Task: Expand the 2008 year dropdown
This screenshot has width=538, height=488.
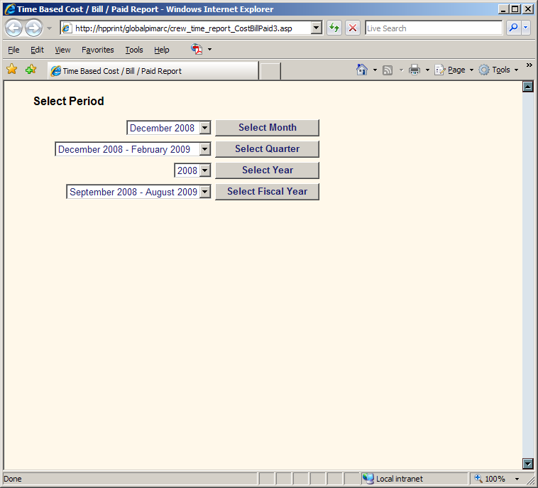Action: (x=204, y=171)
